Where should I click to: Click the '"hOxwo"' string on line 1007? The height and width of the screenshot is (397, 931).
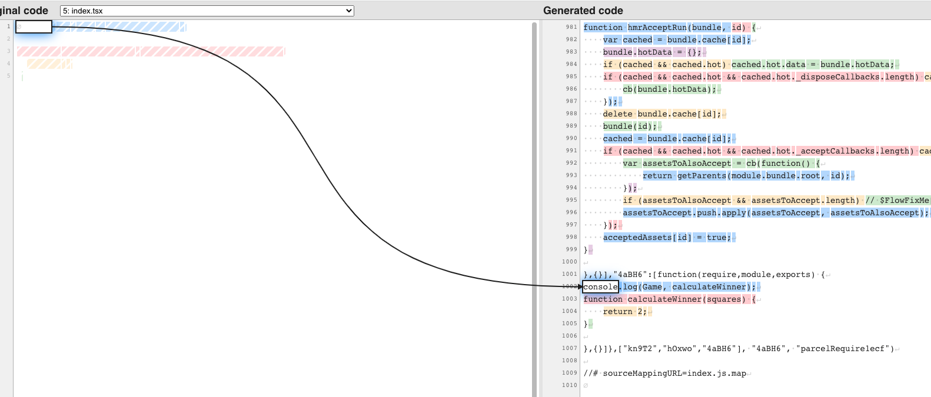click(680, 349)
